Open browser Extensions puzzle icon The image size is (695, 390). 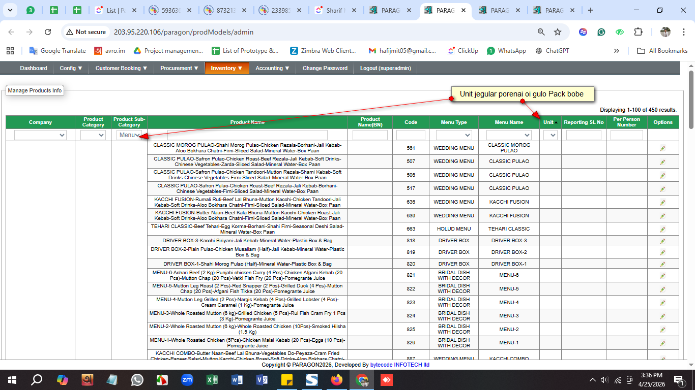638,32
